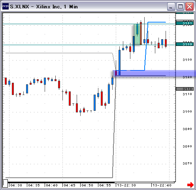Click the 3100 price scale label
The image size is (196, 190).
pyautogui.click(x=187, y=112)
